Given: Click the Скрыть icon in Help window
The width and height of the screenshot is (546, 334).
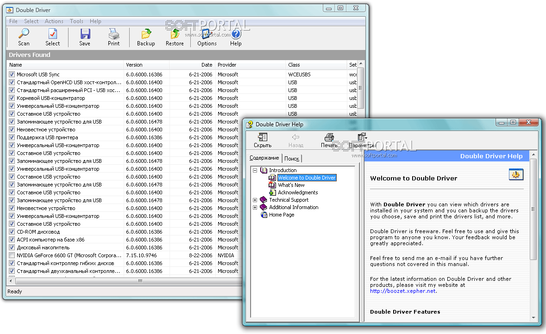Looking at the screenshot, I should [263, 137].
